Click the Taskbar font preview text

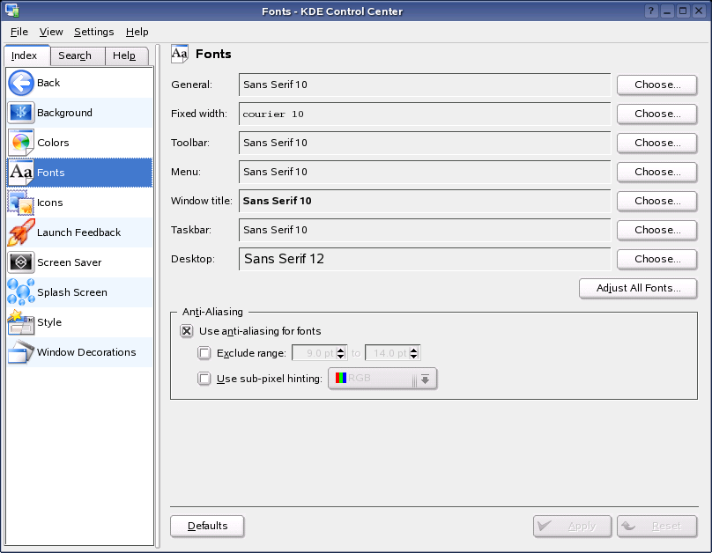275,230
